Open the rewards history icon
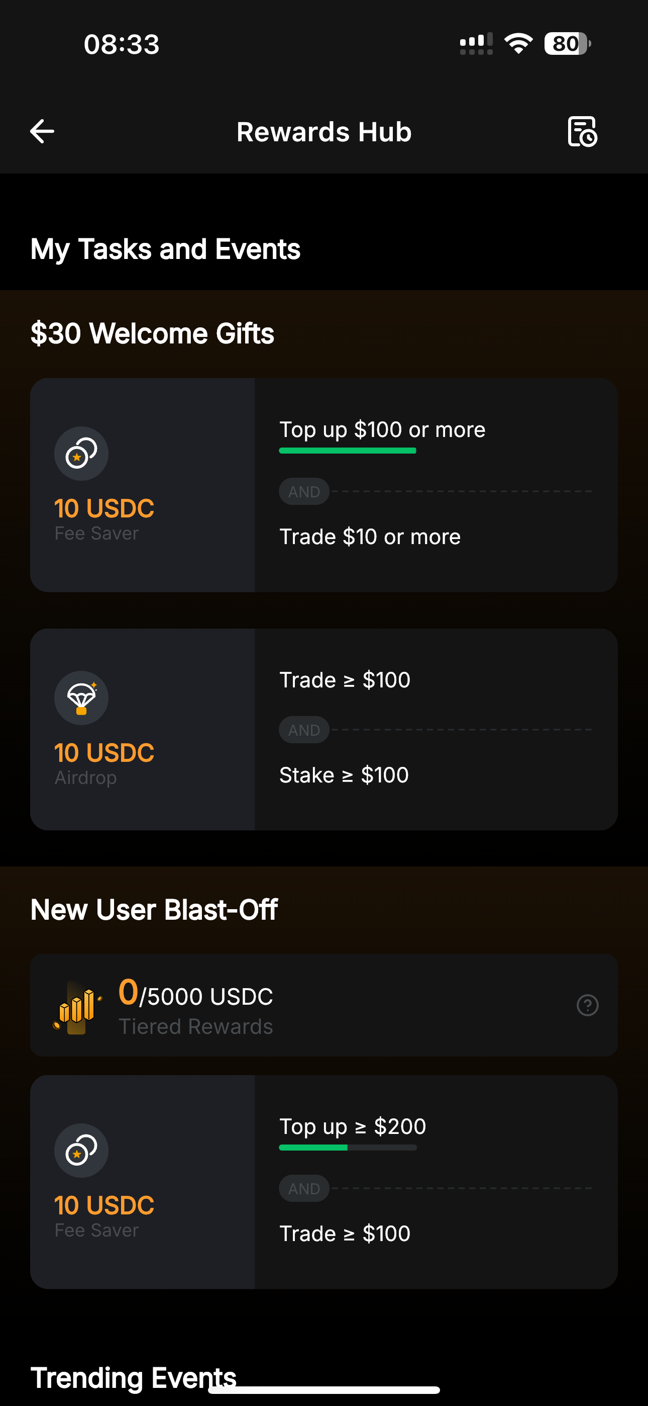This screenshot has width=648, height=1406. 582,132
